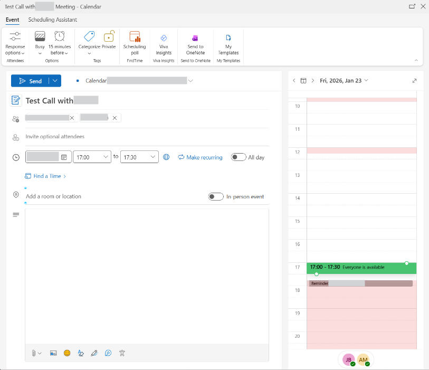Remove the second required attendee
Screen dimensions: 429x370
click(115, 118)
